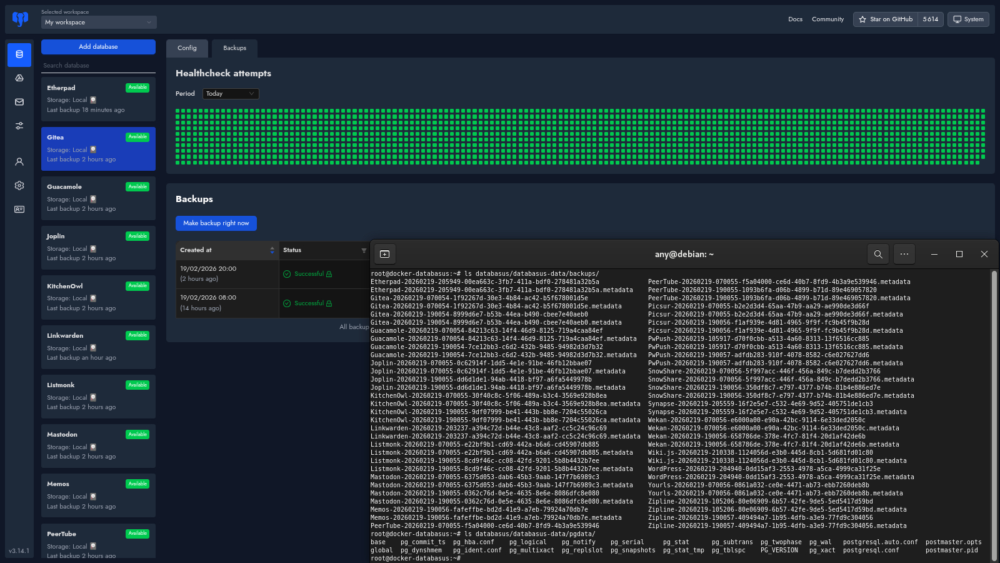This screenshot has width=1000, height=563.
Task: Open the Period dropdown set to Today
Action: pos(231,94)
